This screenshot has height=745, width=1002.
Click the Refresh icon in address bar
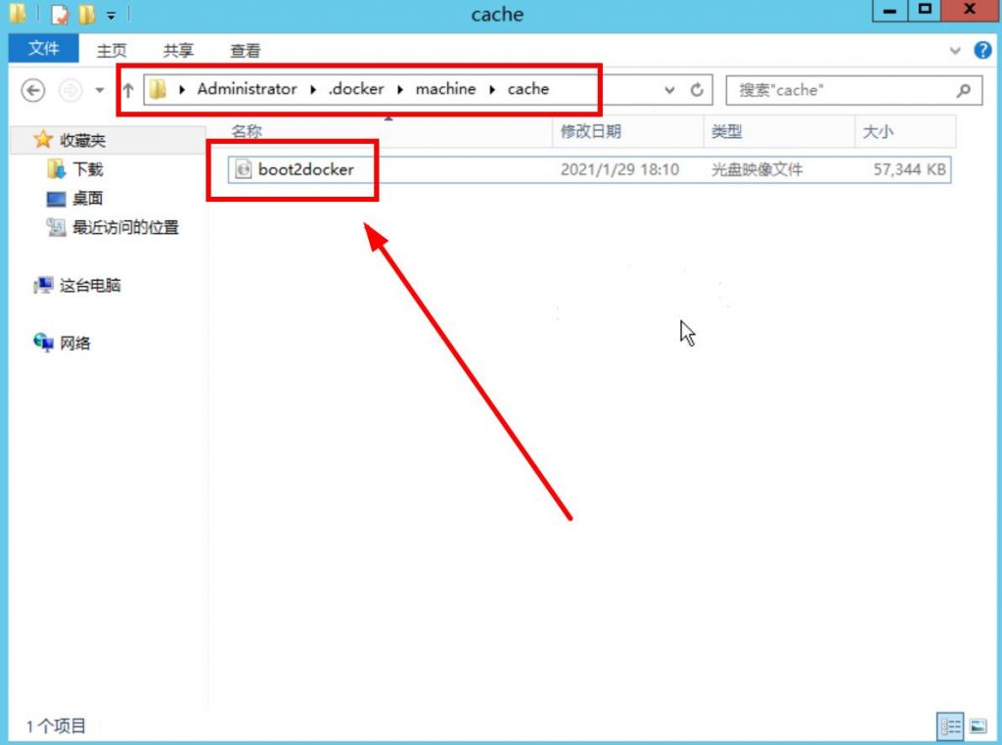pos(696,89)
